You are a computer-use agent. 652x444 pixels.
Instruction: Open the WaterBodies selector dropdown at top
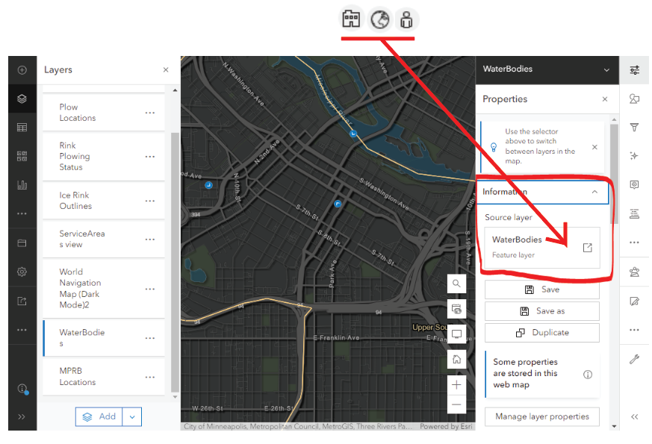point(605,69)
